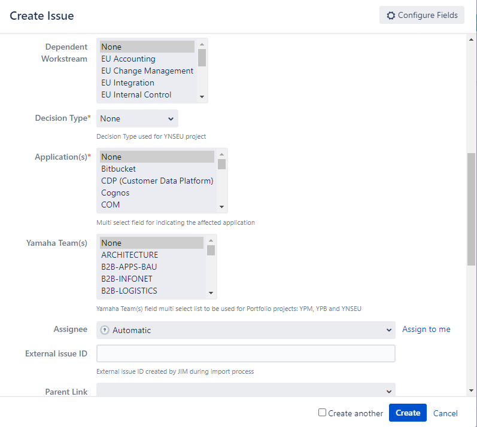Open the Decision Type dropdown

(137, 118)
